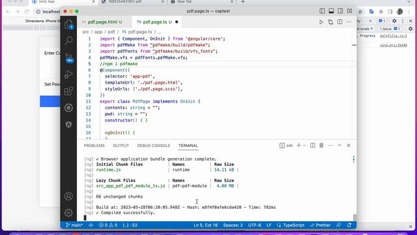
Task: Open the Explorer view in activity bar
Action: tap(68, 24)
